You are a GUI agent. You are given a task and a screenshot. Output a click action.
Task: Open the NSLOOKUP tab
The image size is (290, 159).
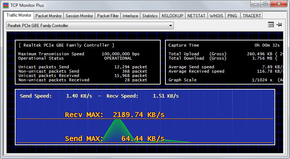point(172,16)
